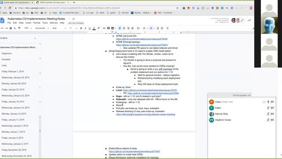The height and width of the screenshot is (159, 282).
Task: Click Increase indent icon
Action: 162,28
